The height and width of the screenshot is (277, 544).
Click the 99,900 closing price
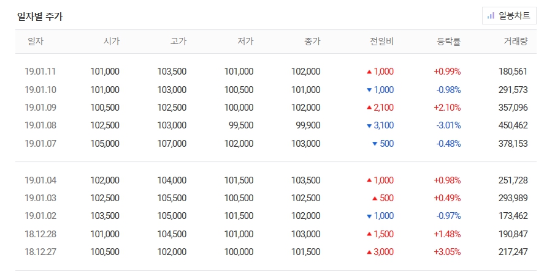tap(308, 125)
